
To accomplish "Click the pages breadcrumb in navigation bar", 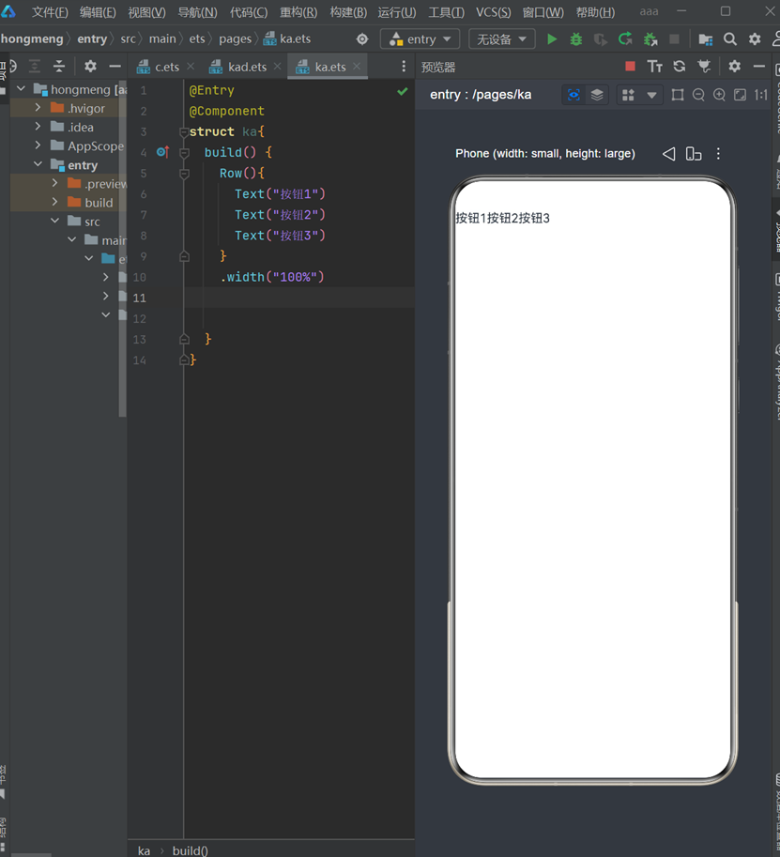I will point(235,38).
